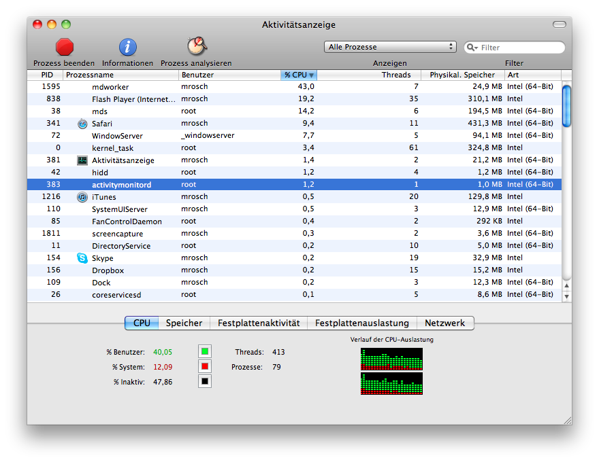
Task: Select the hidd process row
Action: coord(294,173)
